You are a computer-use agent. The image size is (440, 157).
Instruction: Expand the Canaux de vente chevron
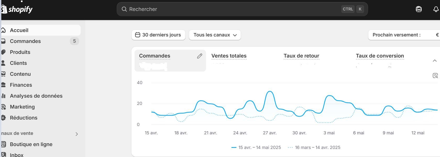click(77, 134)
